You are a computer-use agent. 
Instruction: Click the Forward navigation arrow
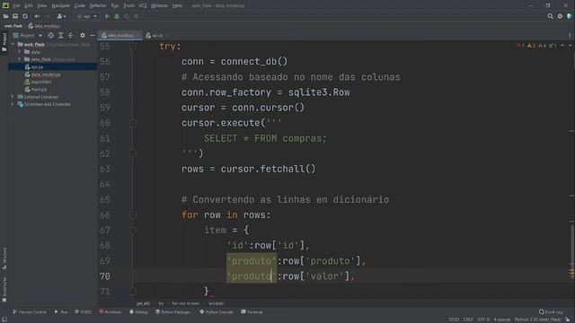click(x=48, y=16)
